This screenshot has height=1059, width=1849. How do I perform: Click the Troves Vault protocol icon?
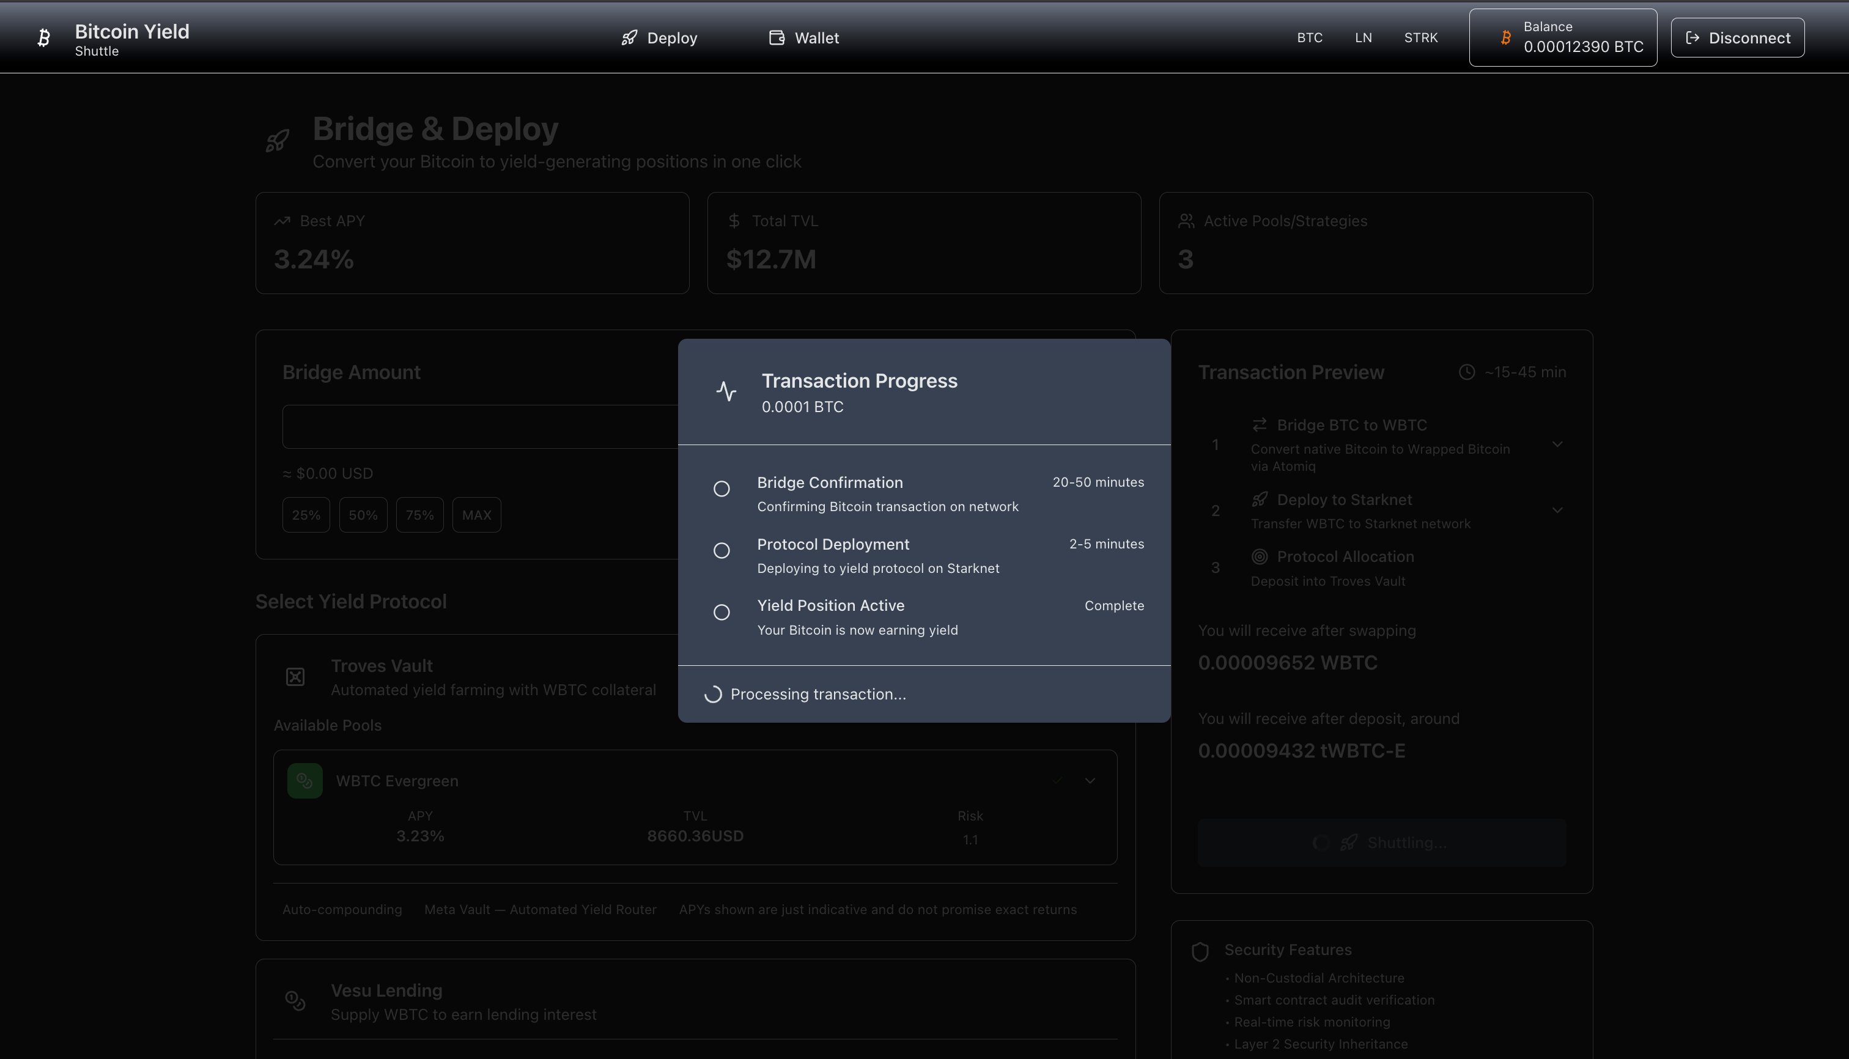click(x=295, y=677)
